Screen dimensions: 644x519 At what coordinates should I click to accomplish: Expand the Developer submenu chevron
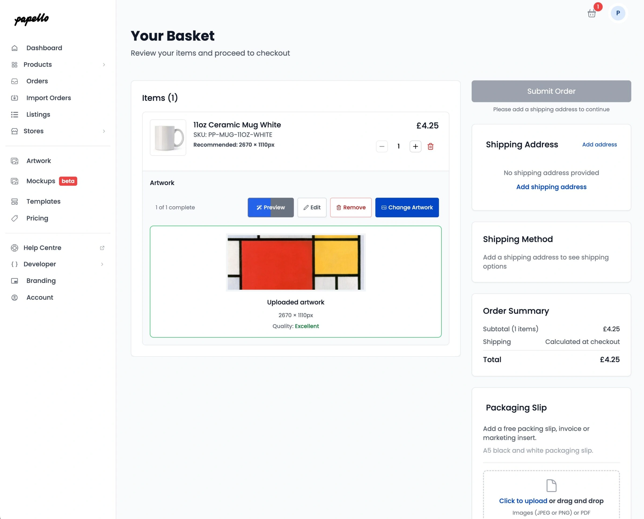(x=102, y=264)
